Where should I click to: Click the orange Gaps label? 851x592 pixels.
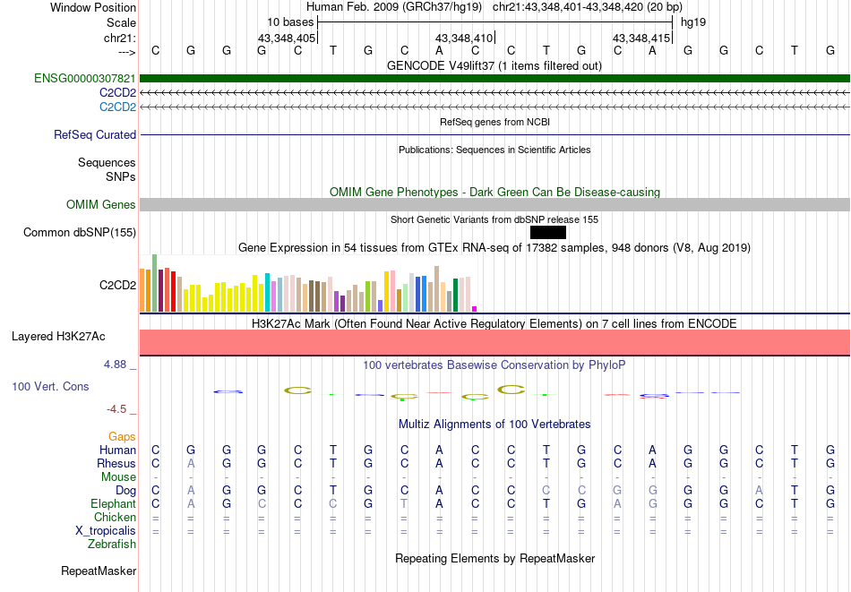tap(122, 436)
